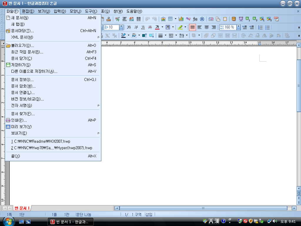This screenshot has height=226, width=301.
Task: Open the 편집(E) menu
Action: [28, 11]
